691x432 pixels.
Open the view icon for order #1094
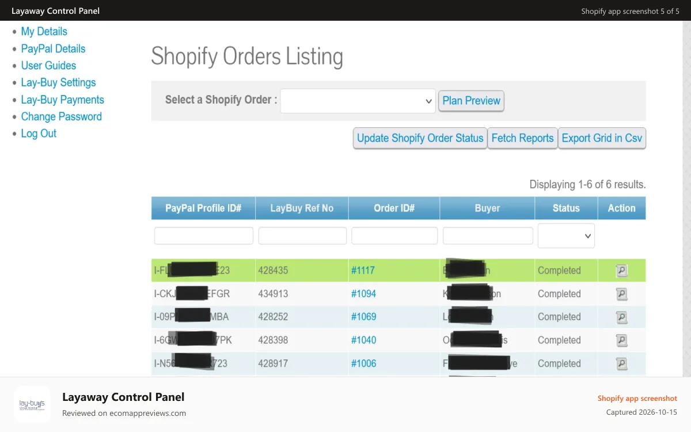click(621, 294)
